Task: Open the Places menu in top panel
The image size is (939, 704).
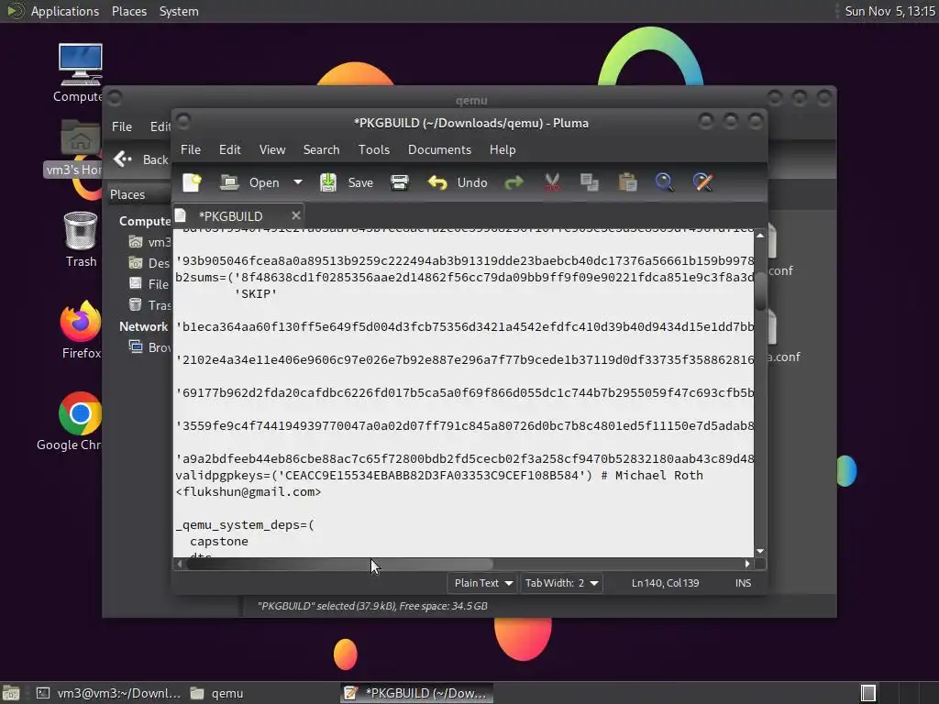Action: tap(128, 11)
